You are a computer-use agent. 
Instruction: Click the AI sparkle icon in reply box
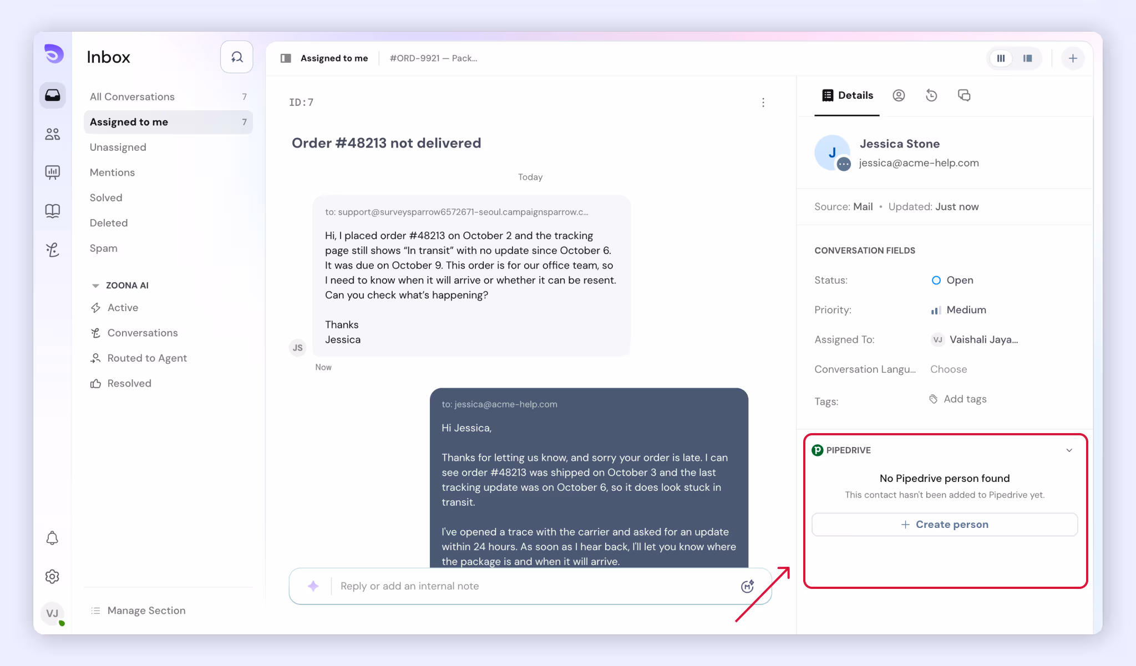click(313, 586)
